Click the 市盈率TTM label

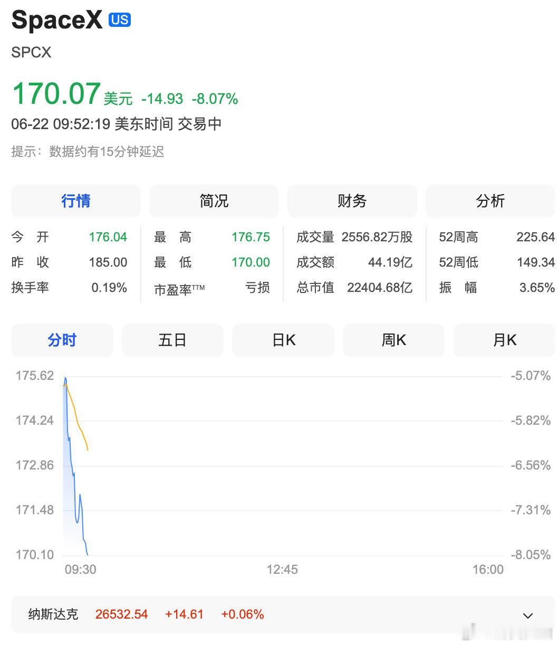click(179, 289)
